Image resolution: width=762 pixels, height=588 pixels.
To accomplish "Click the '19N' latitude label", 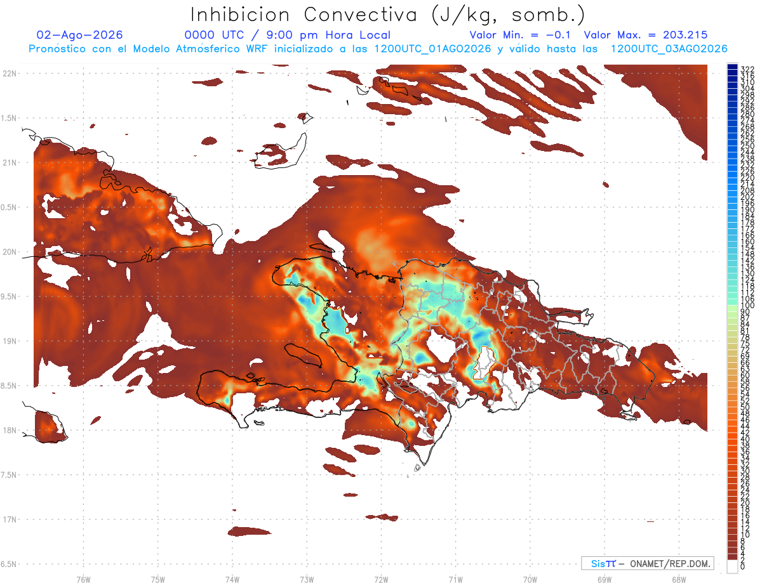I will (9, 341).
